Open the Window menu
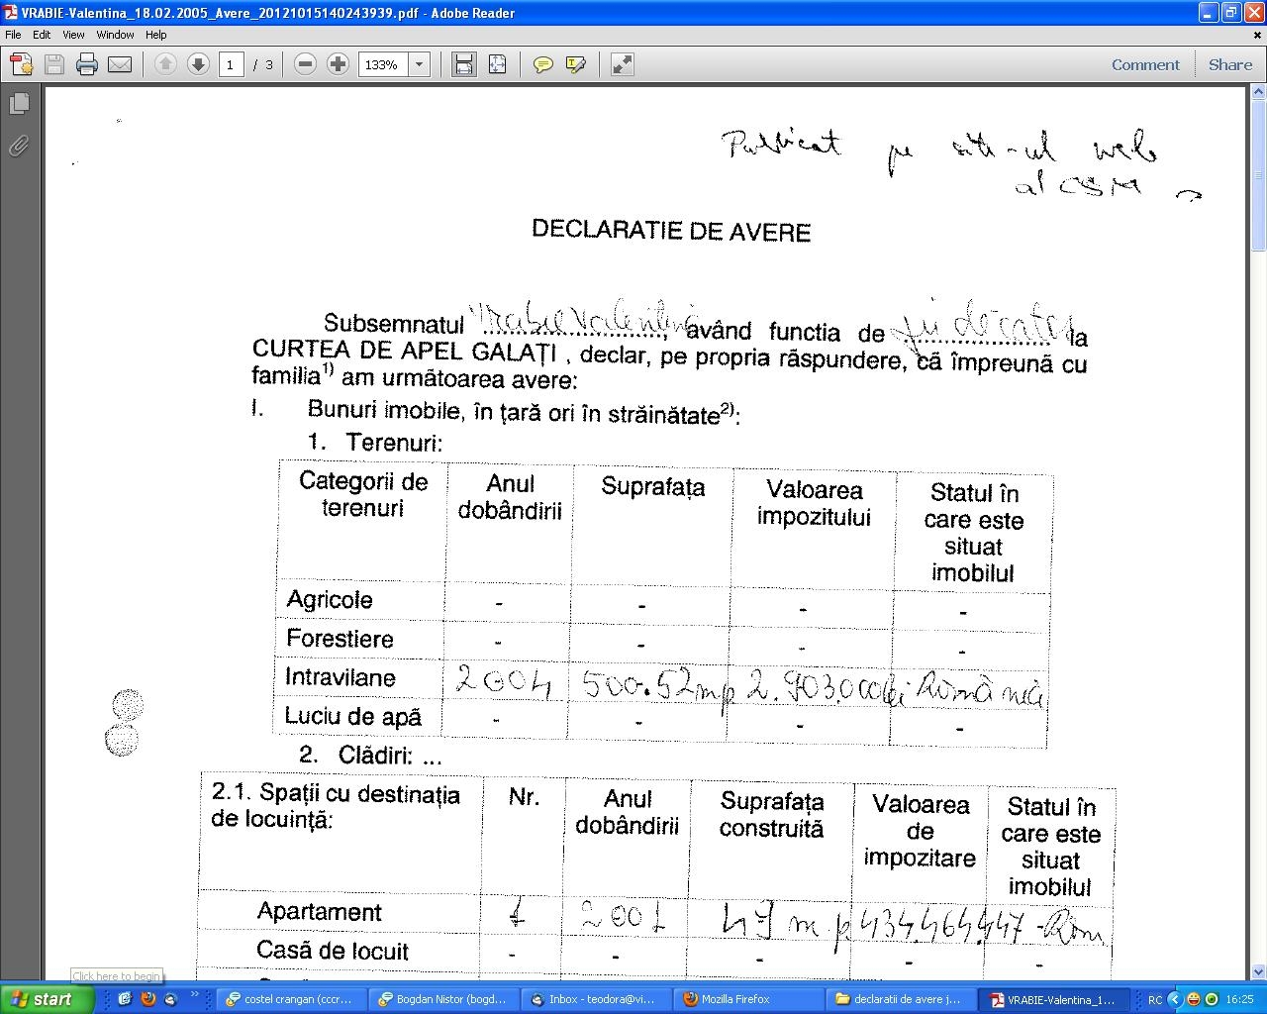 click(x=115, y=35)
